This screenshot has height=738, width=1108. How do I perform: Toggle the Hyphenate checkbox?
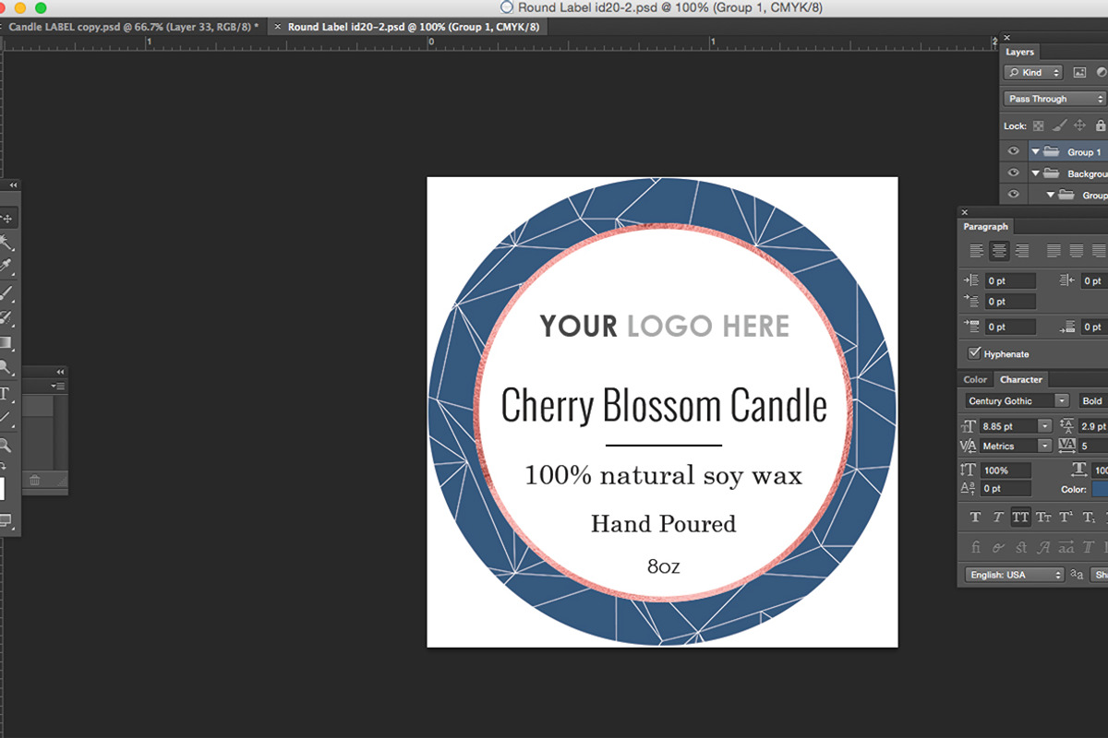click(974, 353)
